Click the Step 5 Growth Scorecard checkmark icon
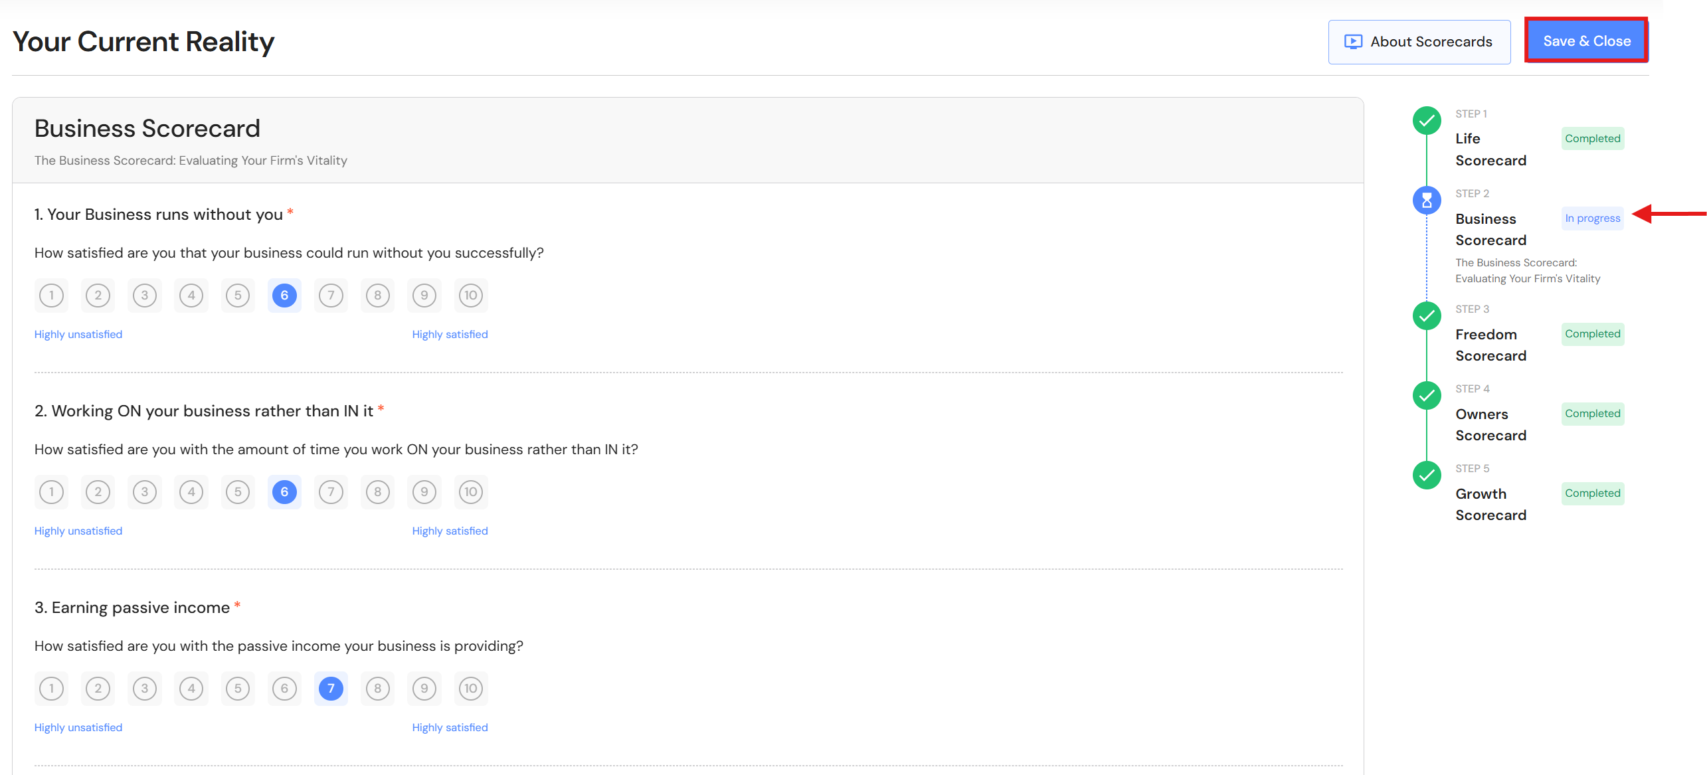This screenshot has width=1707, height=775. pyautogui.click(x=1427, y=475)
